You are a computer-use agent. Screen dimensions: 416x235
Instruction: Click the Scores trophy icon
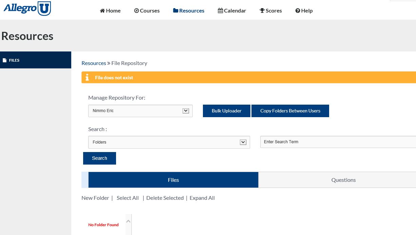(262, 11)
